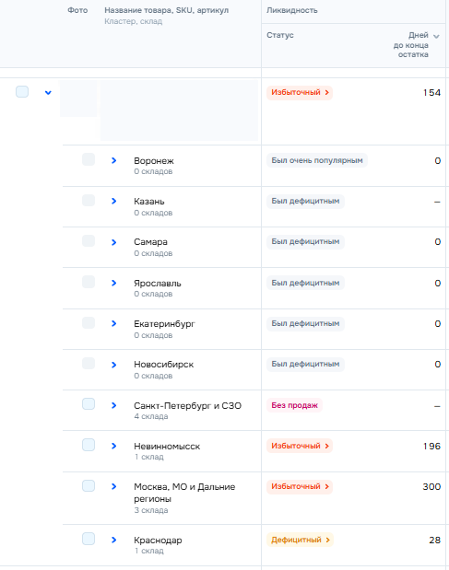Click the chevron beside Санкт-Петербург и СЗО
This screenshot has width=449, height=570.
click(114, 405)
